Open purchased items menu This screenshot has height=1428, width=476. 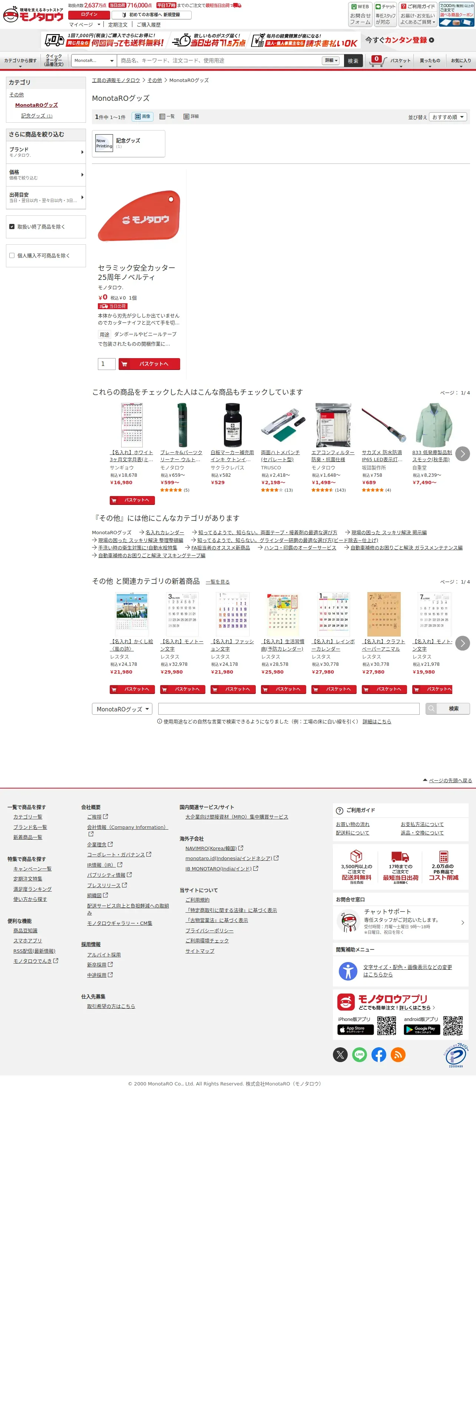[430, 61]
